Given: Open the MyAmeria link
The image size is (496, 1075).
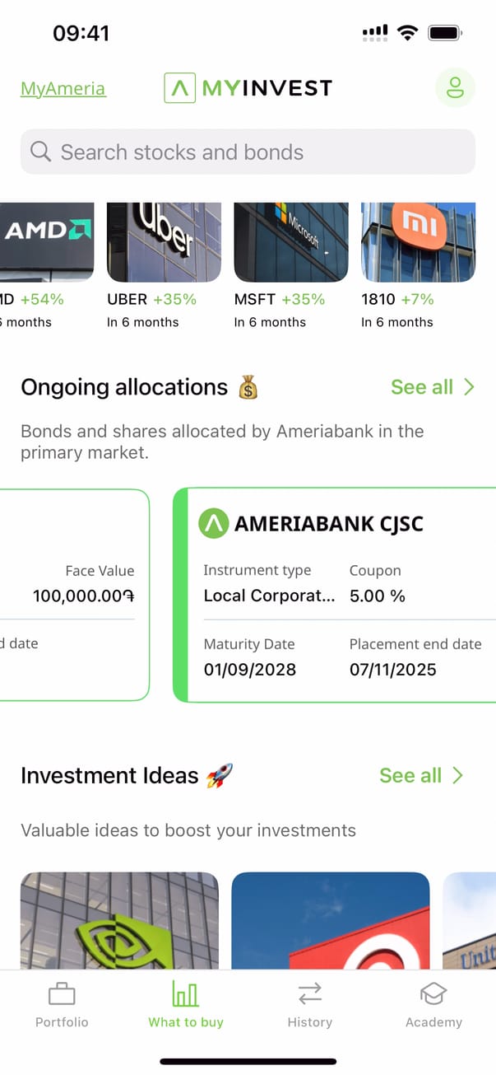Looking at the screenshot, I should pos(63,89).
